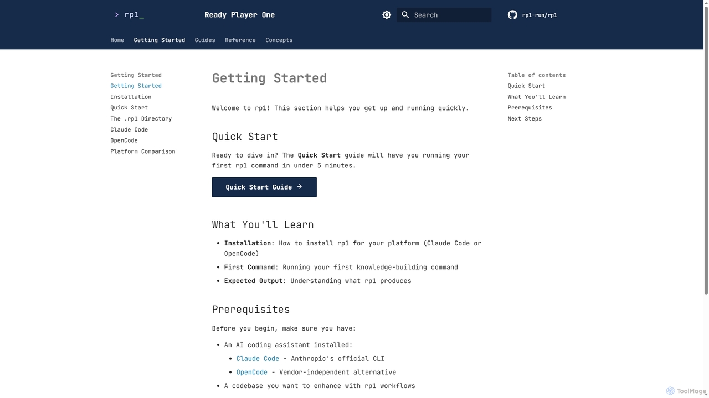The image size is (709, 398).
Task: Jump to Prerequisites in table of contents
Action: (x=530, y=108)
